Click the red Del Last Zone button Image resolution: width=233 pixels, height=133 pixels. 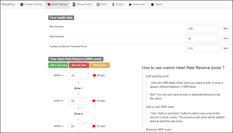[x=79, y=65]
